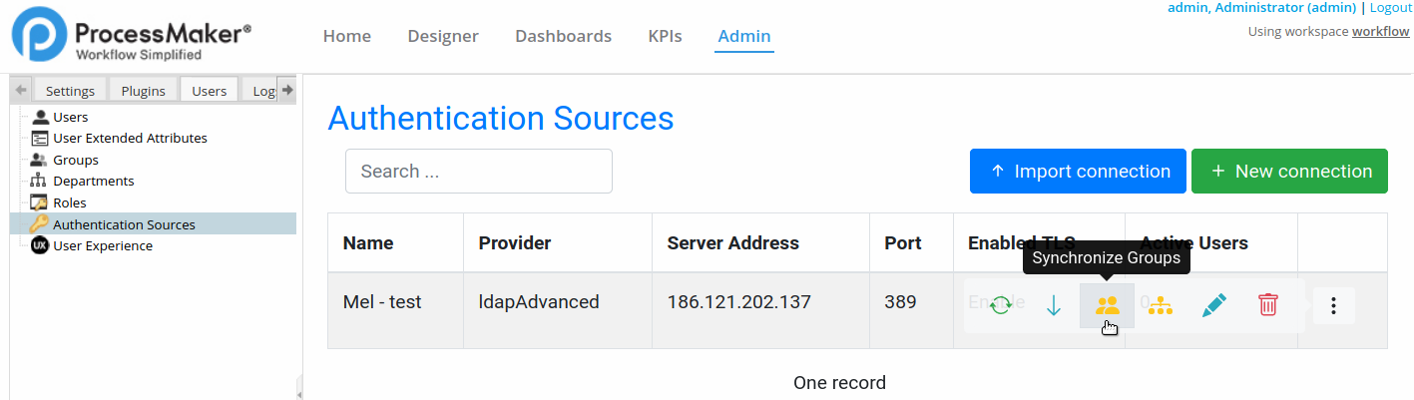
Task: Open the three-dot row actions menu
Action: pyautogui.click(x=1334, y=306)
